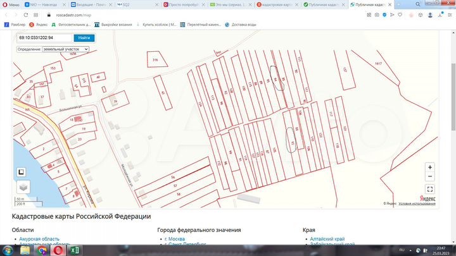The image size is (456, 256).
Task: Open the Фитосветильник bookmark
Action: 71,25
